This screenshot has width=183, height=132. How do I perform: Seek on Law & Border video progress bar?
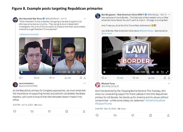point(136,68)
